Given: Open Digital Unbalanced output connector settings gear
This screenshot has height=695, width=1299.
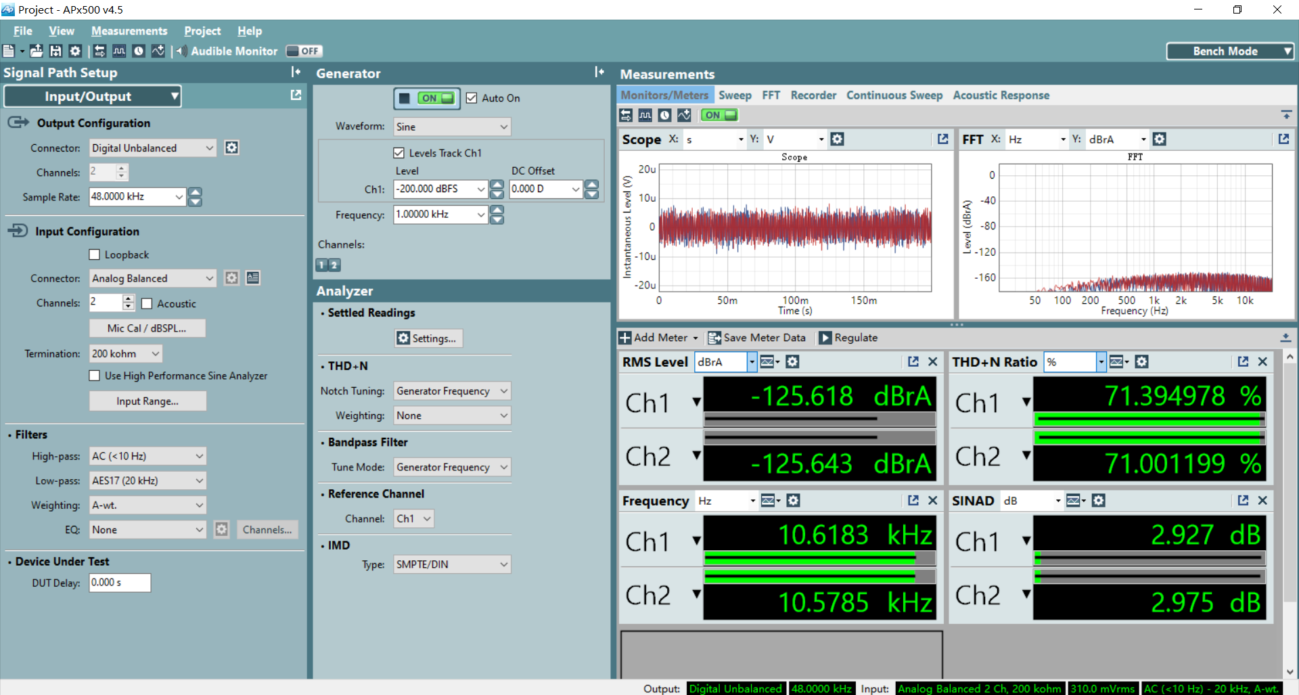Looking at the screenshot, I should coord(231,148).
